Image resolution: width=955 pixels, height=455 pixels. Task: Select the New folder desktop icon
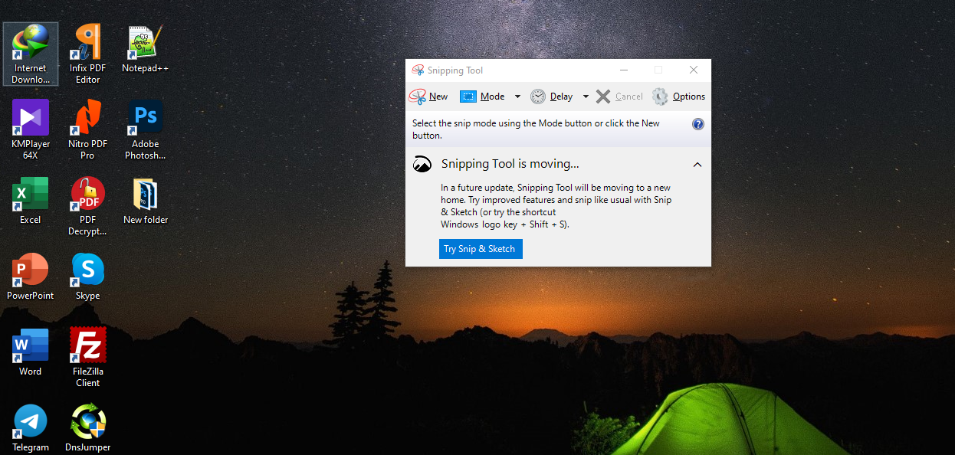(x=145, y=200)
